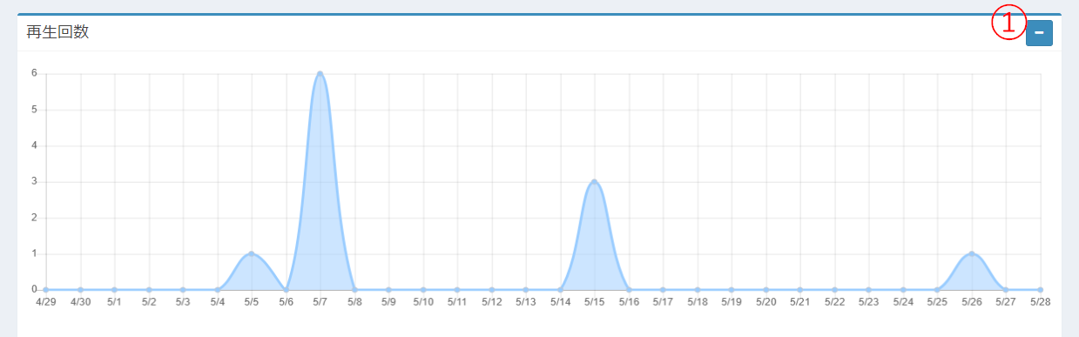Click the 5/8 zero data point

(x=354, y=289)
